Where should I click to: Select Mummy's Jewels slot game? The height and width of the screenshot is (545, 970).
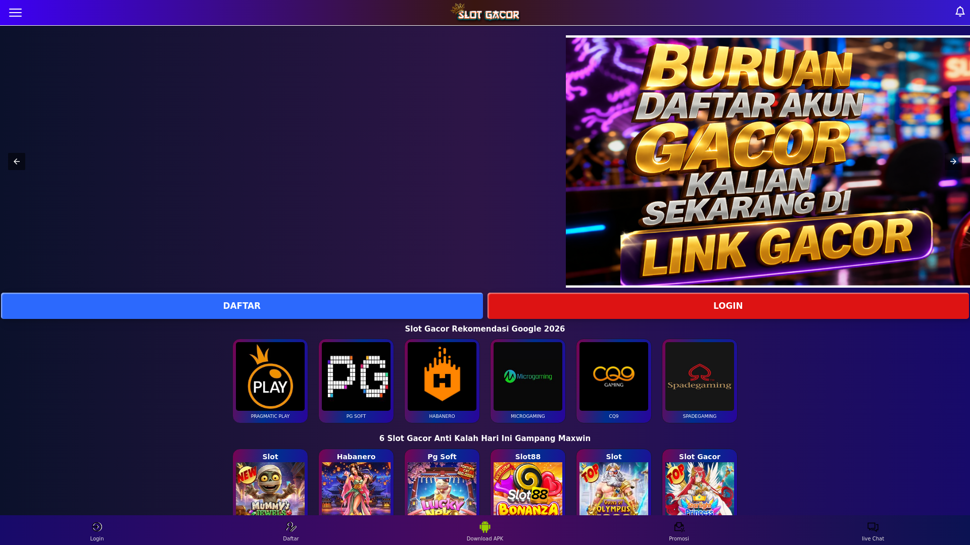click(270, 482)
